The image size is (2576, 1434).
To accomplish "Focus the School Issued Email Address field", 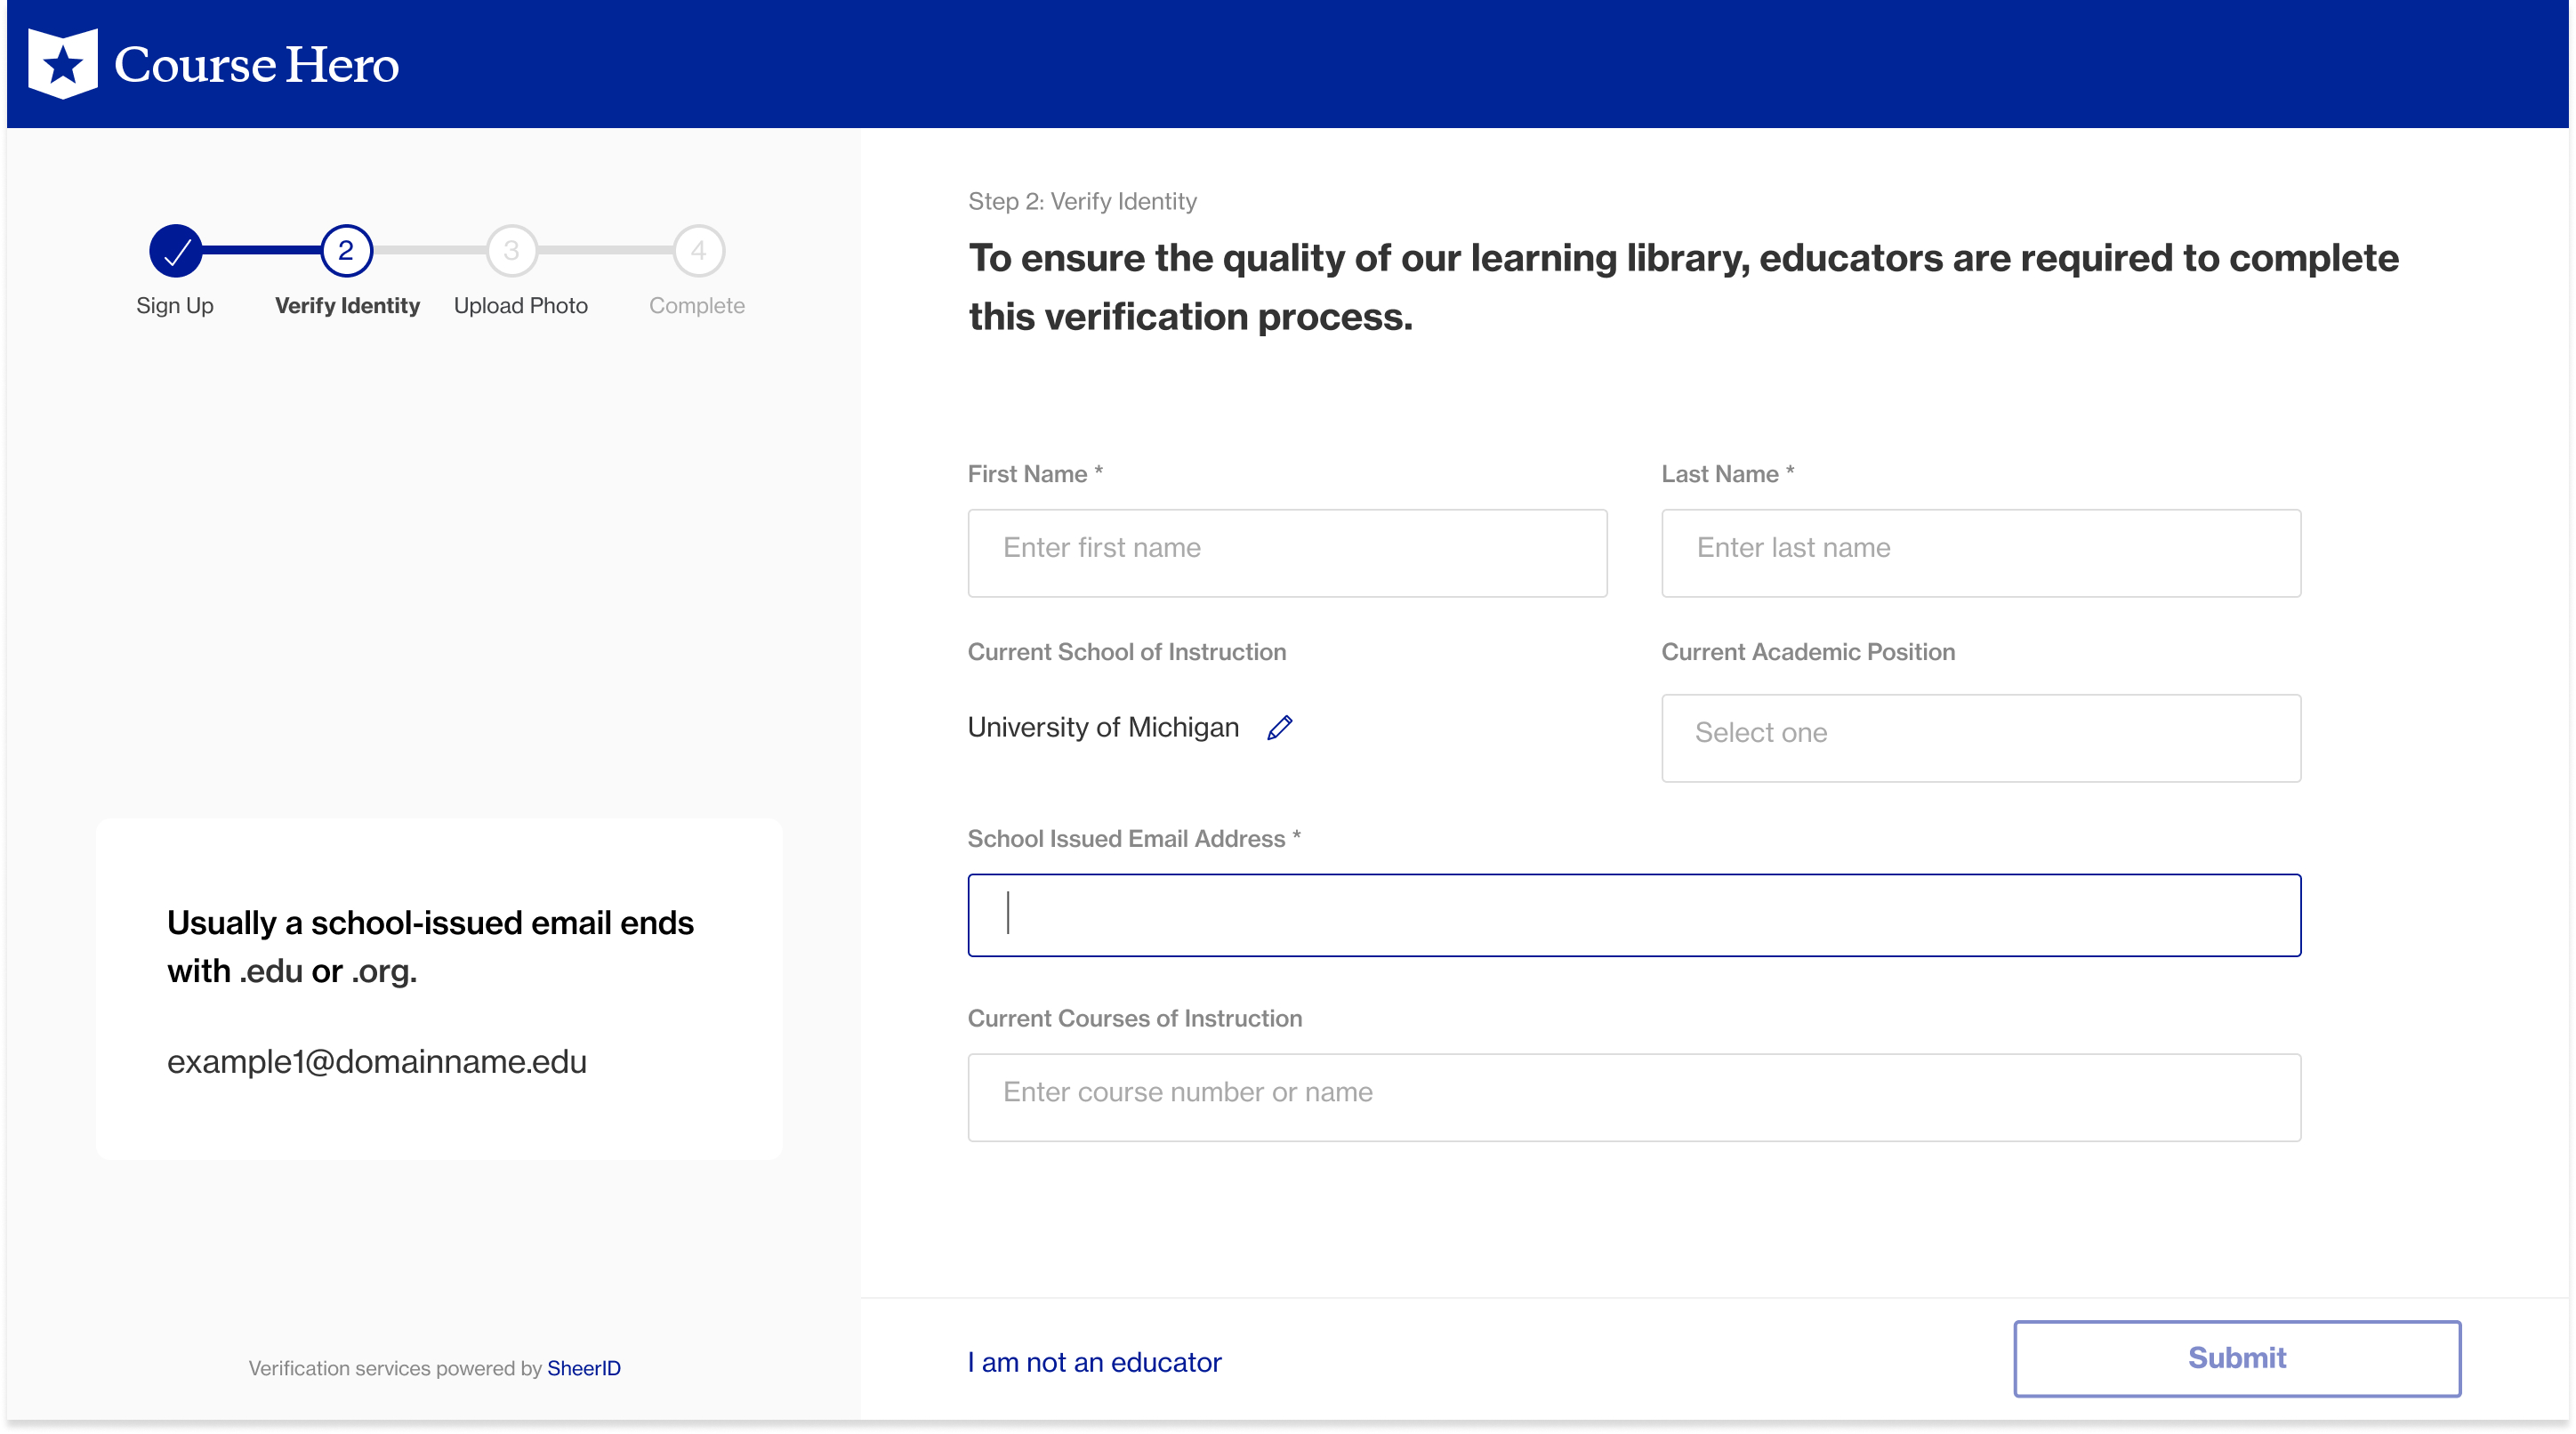I will pos(1633,915).
